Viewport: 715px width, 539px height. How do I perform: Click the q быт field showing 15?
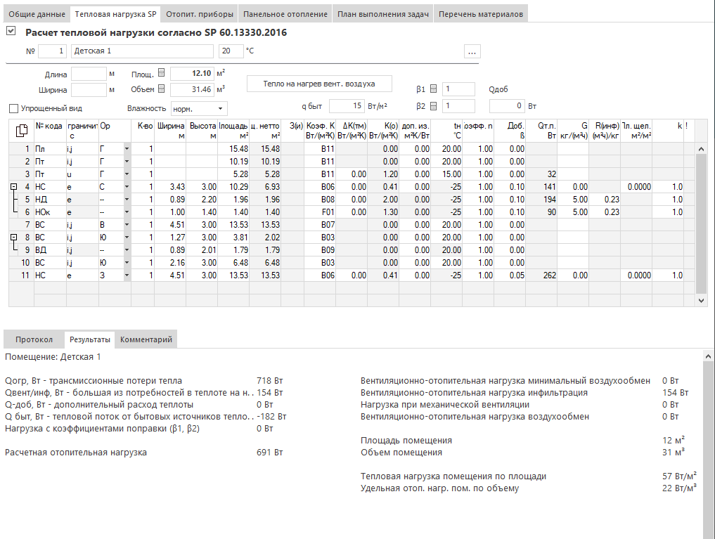(x=347, y=106)
